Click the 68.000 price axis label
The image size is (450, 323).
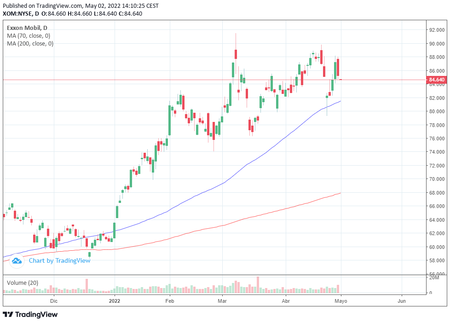(437, 193)
